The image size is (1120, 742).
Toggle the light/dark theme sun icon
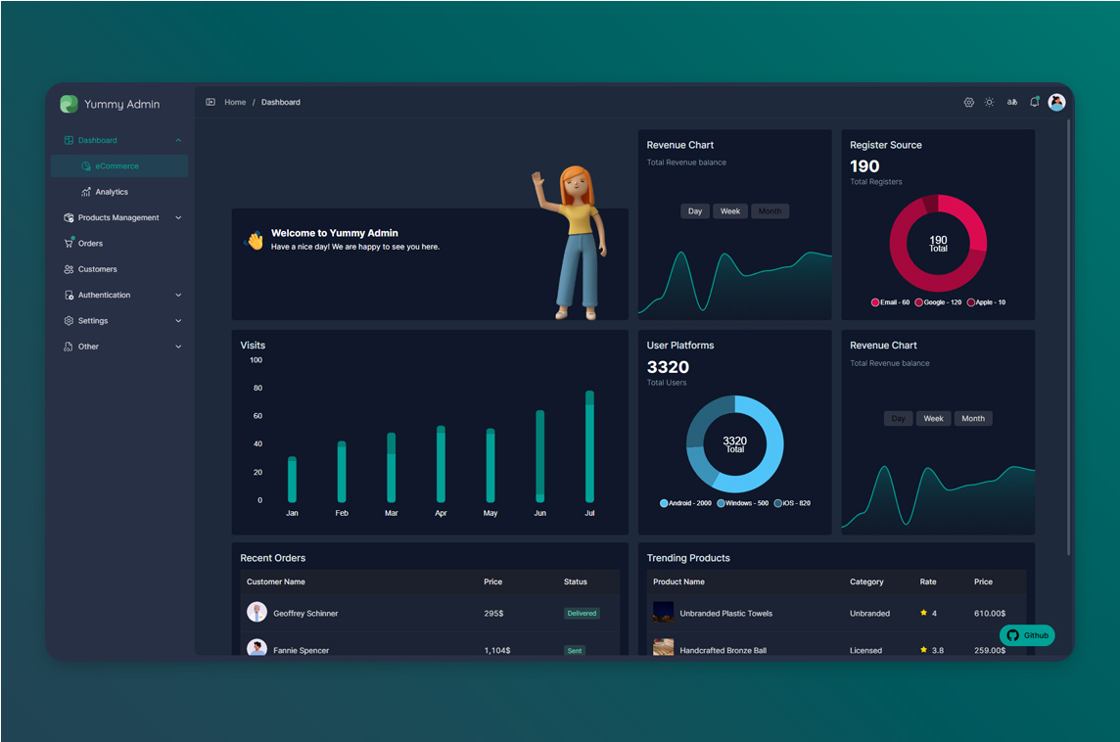(x=990, y=102)
